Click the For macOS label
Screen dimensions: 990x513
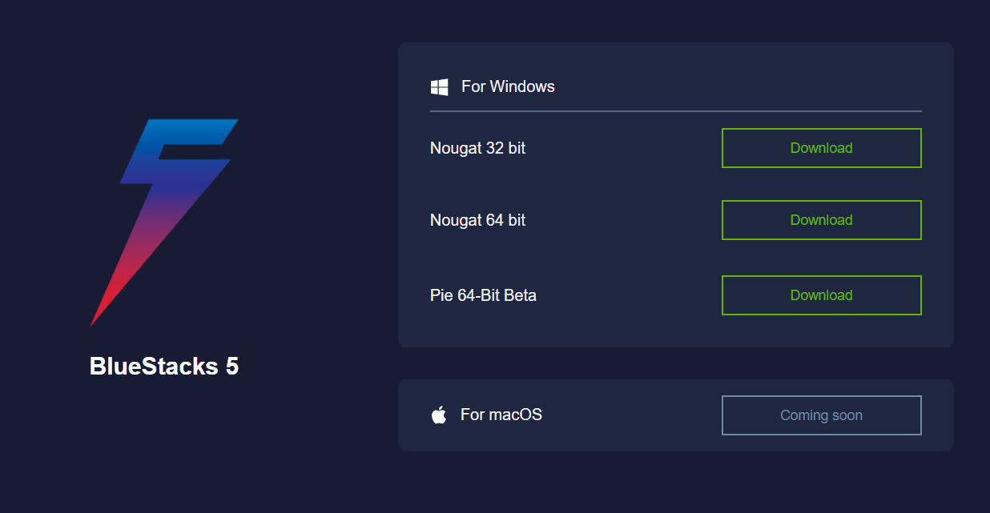(501, 415)
